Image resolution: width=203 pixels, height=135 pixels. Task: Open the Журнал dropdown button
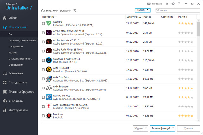(141, 128)
